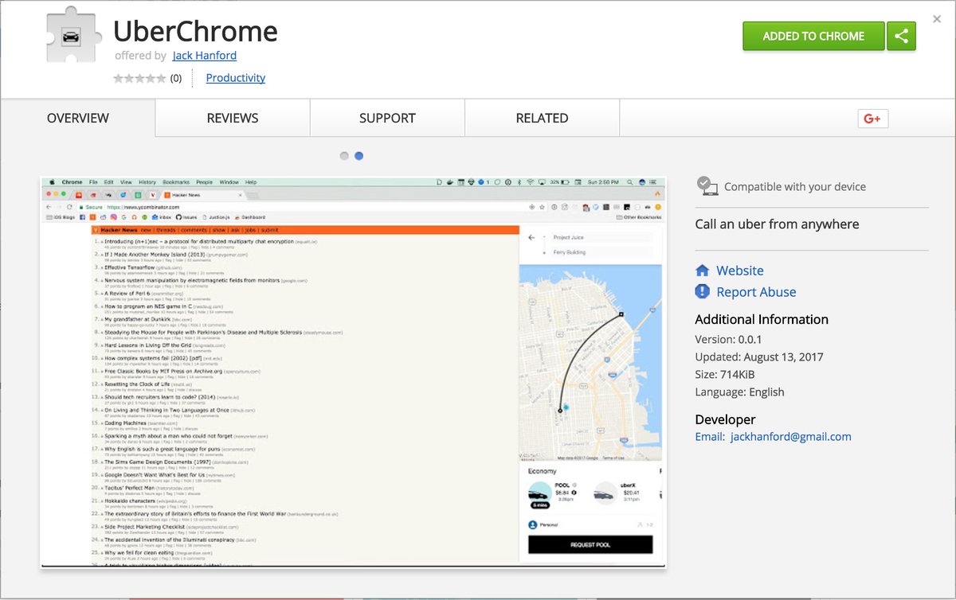The height and width of the screenshot is (600, 956).
Task: Select the second screenshot carousel dot
Action: [x=358, y=156]
